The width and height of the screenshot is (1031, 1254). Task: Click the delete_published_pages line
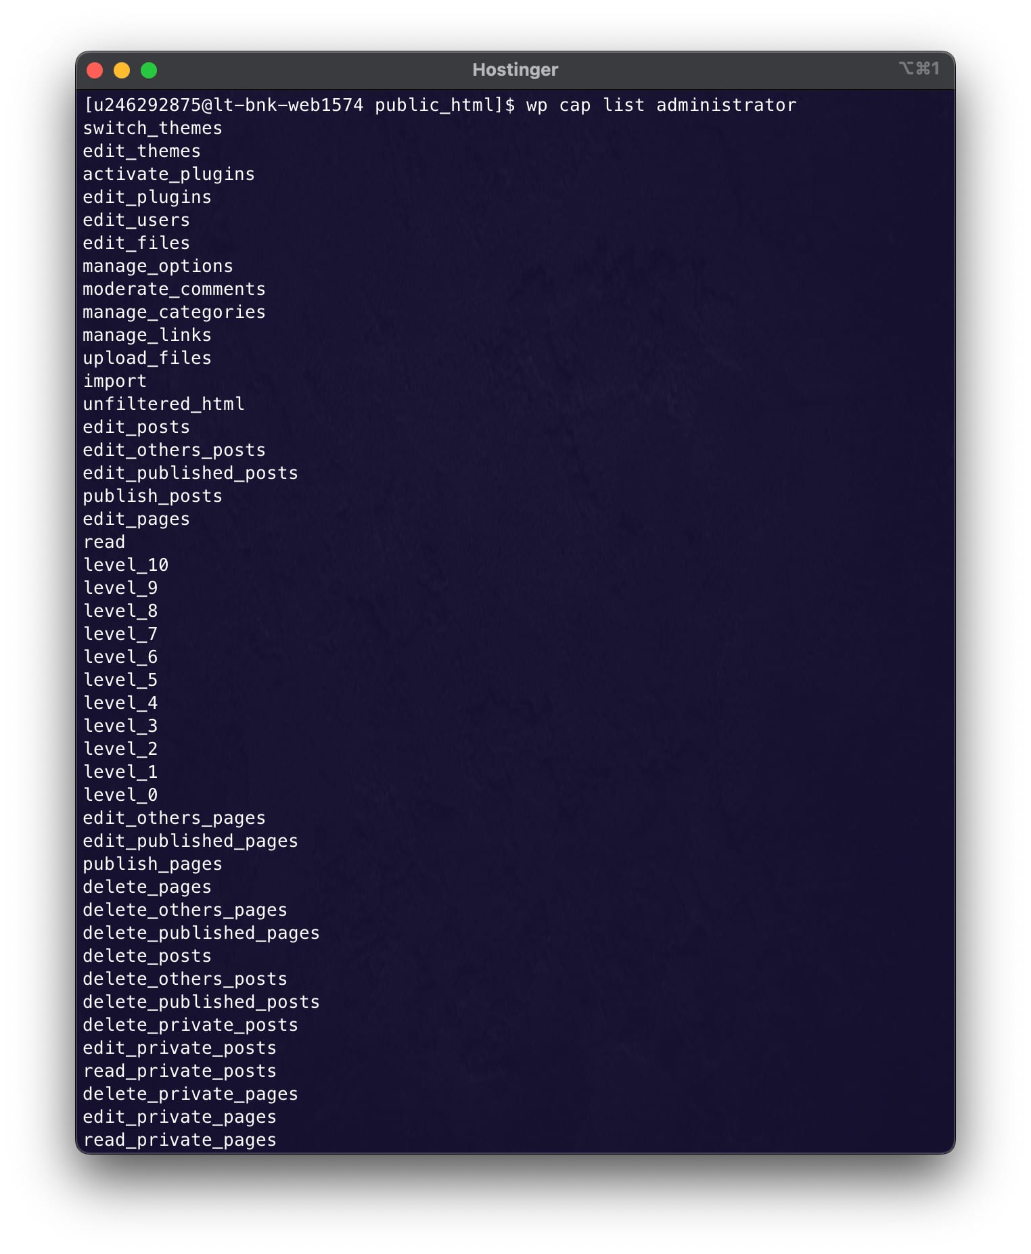tap(201, 933)
